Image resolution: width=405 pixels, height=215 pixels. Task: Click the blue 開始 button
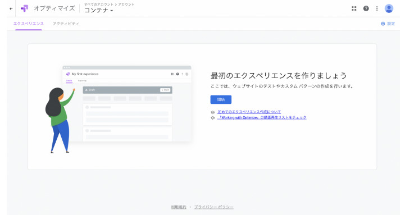click(221, 99)
